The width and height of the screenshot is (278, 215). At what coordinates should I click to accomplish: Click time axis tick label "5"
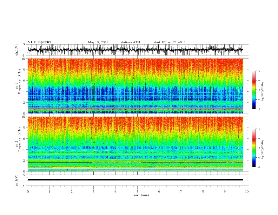[137, 191]
